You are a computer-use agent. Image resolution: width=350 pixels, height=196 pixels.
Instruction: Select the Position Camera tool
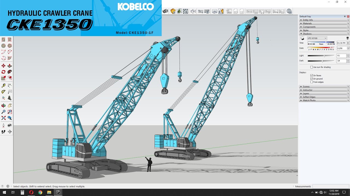[x=3, y=125]
